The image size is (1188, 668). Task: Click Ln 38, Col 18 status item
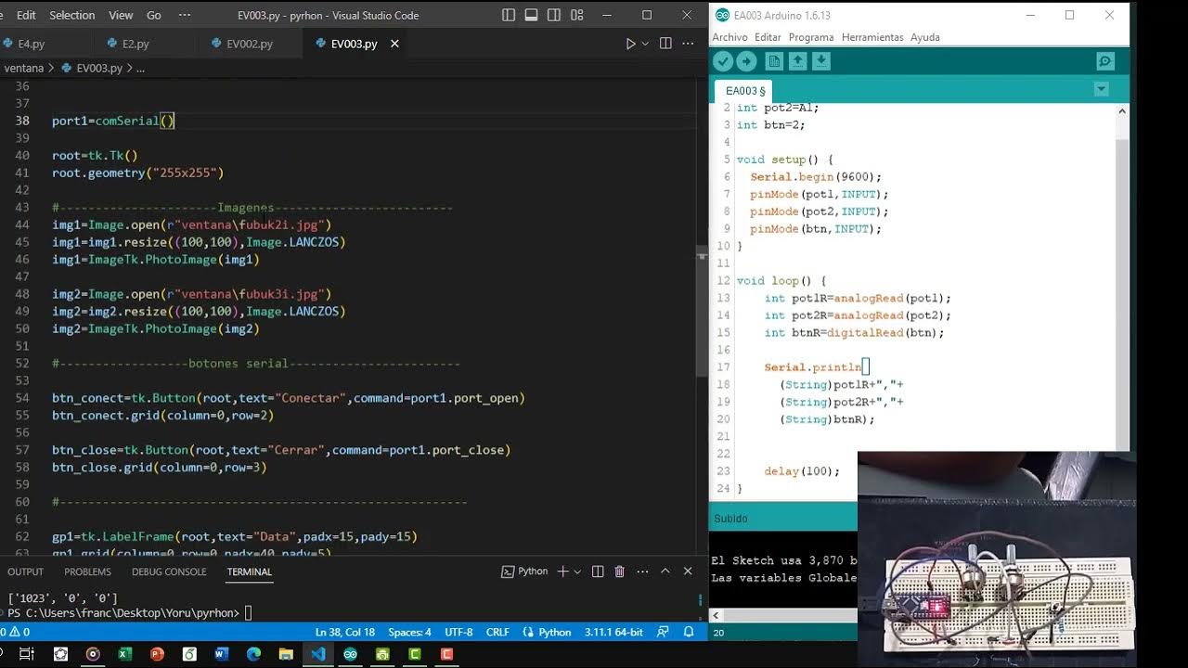point(344,632)
